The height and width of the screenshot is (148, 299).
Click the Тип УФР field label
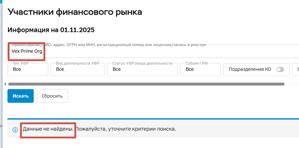[21, 63]
